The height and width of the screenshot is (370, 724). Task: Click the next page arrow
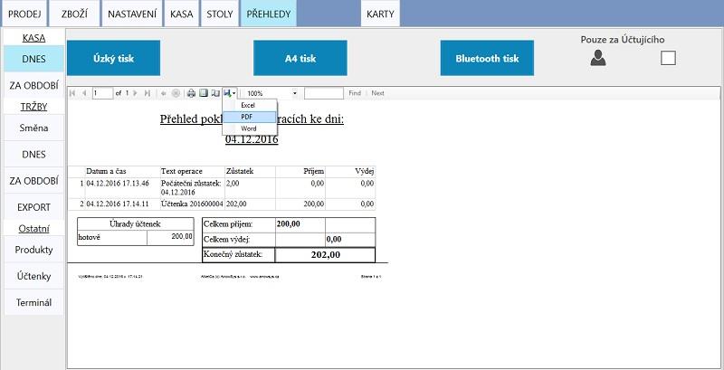click(x=135, y=93)
